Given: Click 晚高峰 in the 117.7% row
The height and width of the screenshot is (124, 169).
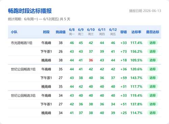Looking at the screenshot, I should click(x=46, y=86).
